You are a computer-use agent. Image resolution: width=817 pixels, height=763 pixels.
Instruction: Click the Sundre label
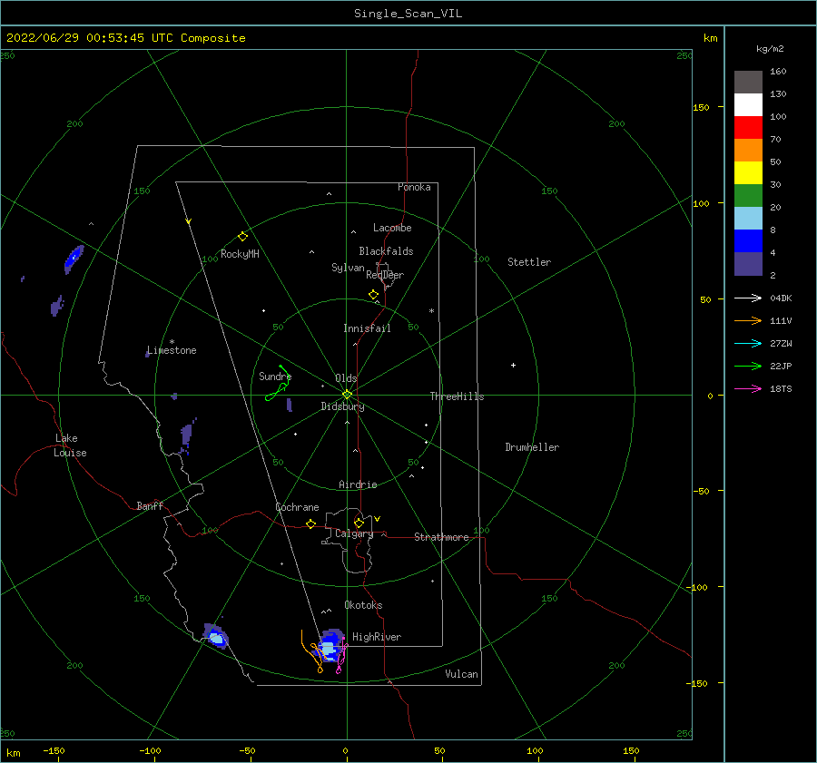point(275,376)
